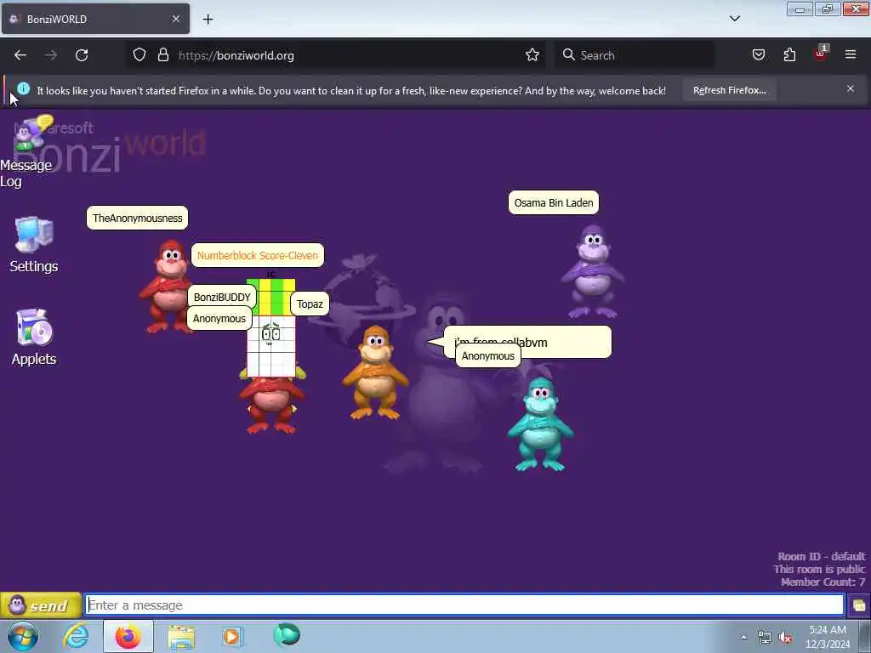Expand the list all tabs chevron
Image resolution: width=871 pixels, height=653 pixels.
point(734,19)
